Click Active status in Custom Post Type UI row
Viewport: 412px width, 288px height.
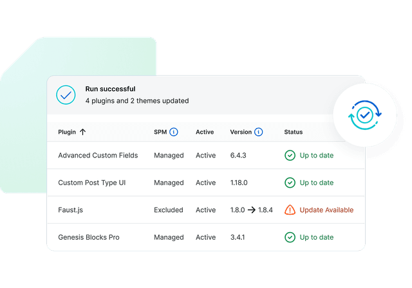click(206, 183)
